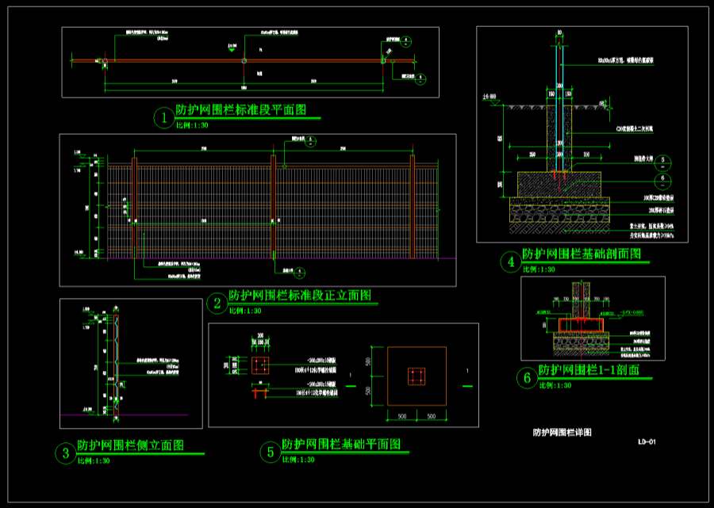Click the sheet name 防护网围栏详图
714x508 pixels.
562,433
